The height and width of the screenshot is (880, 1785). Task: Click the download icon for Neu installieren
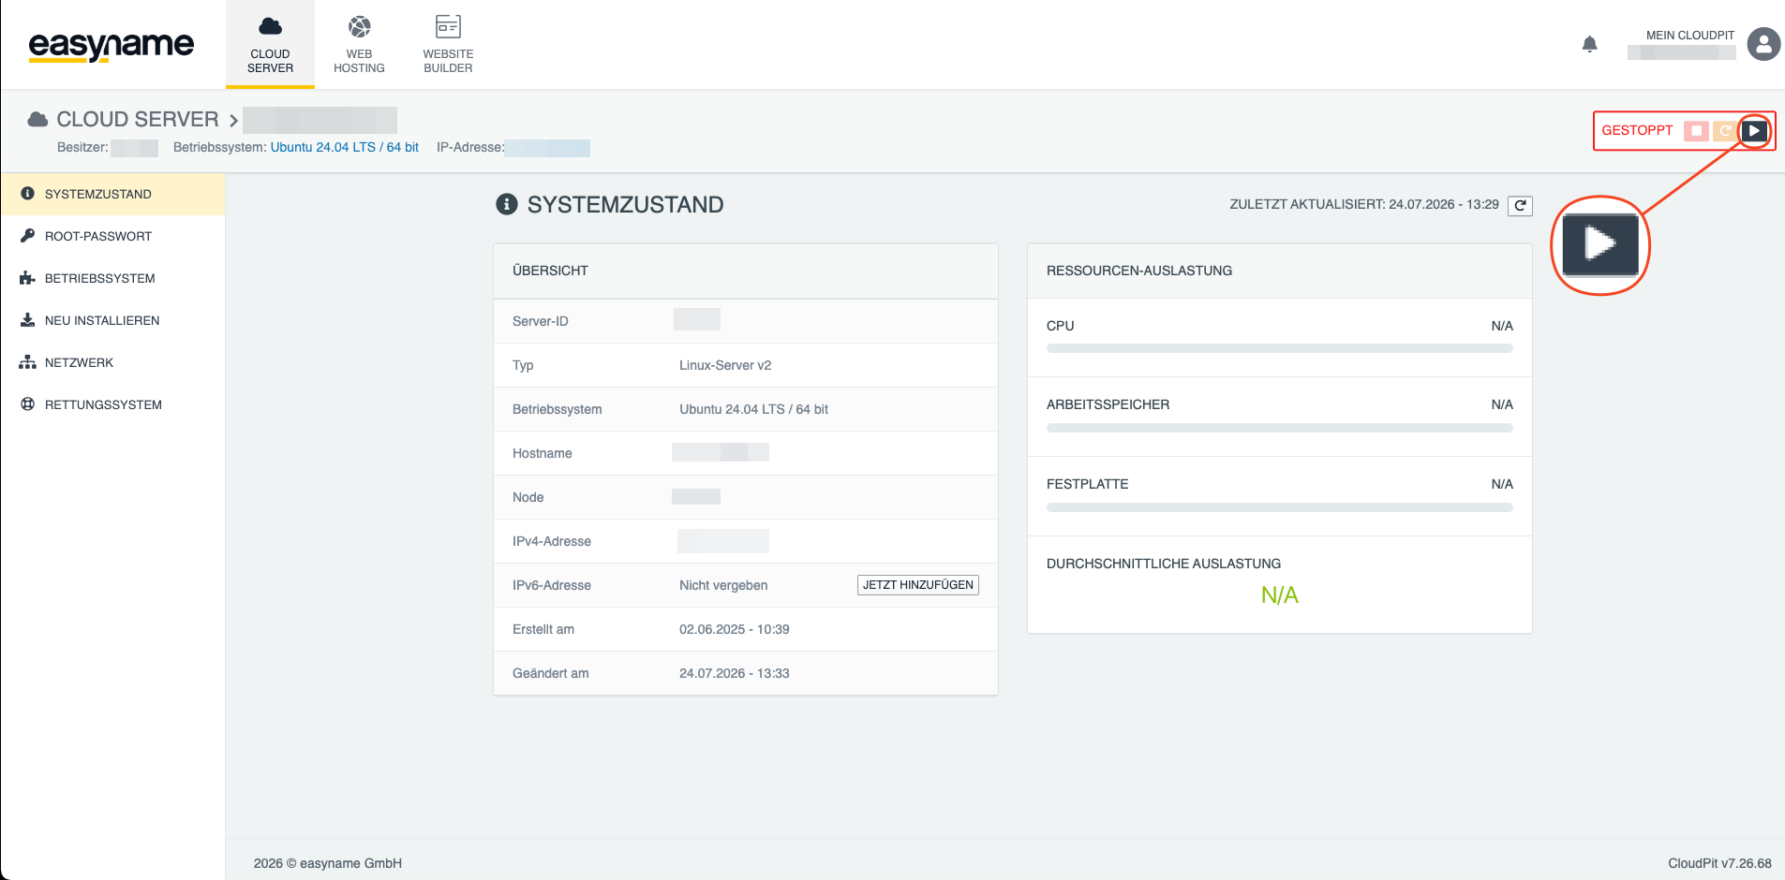[x=28, y=320]
